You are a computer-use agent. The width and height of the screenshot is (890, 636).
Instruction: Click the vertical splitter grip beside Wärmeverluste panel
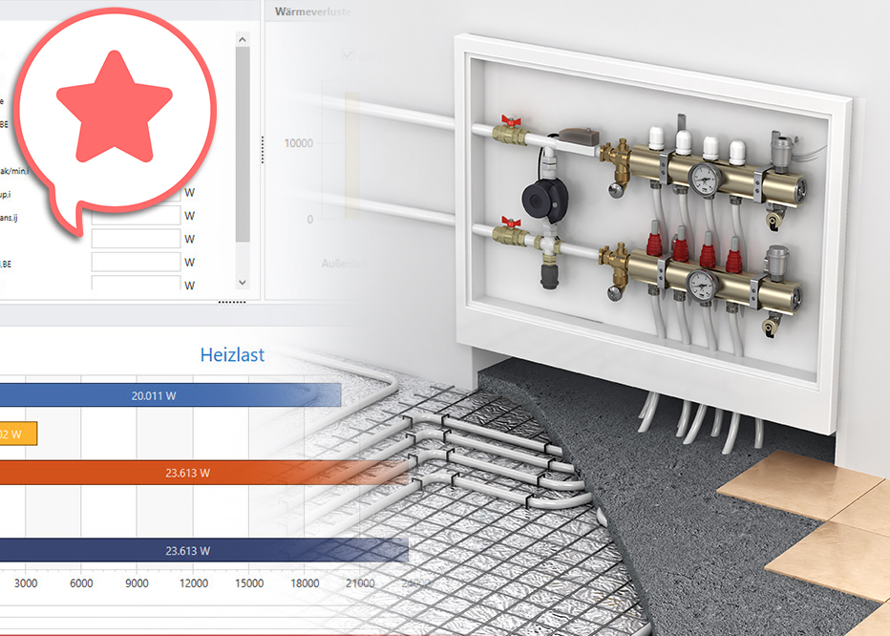pos(263,148)
